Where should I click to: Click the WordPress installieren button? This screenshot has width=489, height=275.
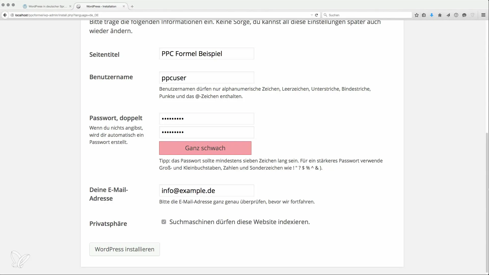pos(125,249)
